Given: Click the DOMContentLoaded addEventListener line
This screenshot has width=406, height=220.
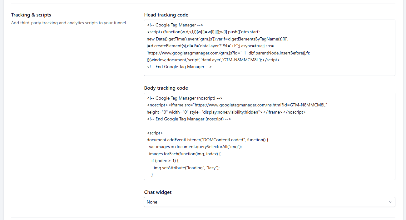Looking at the screenshot, I should [208, 140].
